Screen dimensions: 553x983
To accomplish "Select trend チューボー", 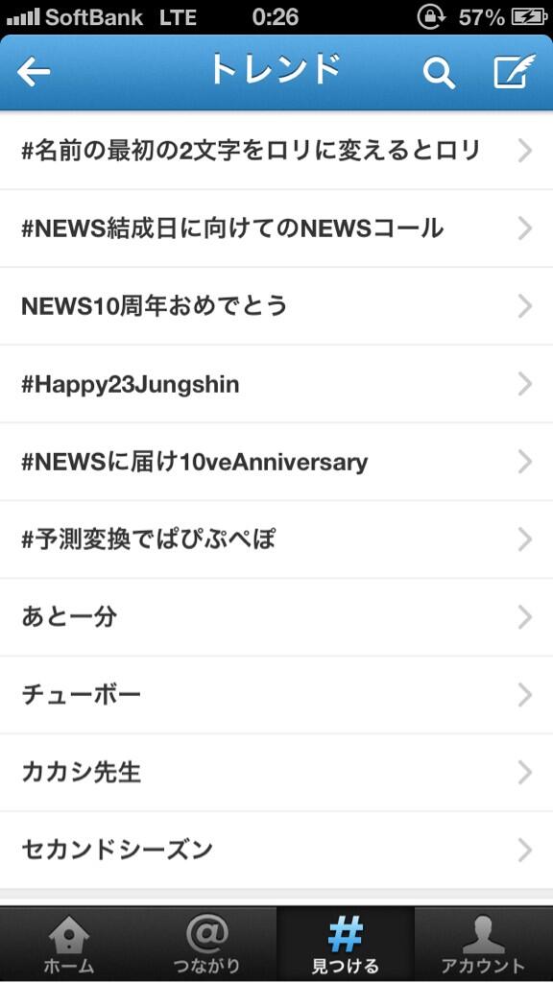I will coord(276,695).
